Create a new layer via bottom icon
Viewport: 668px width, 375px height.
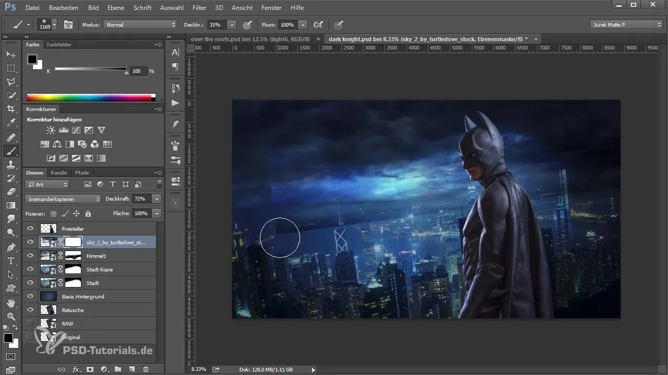click(x=132, y=369)
